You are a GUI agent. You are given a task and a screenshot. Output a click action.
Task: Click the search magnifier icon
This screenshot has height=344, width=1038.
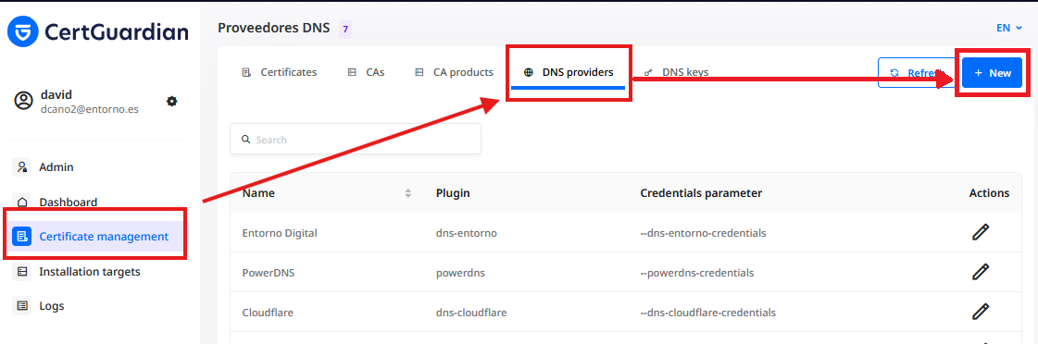(246, 140)
